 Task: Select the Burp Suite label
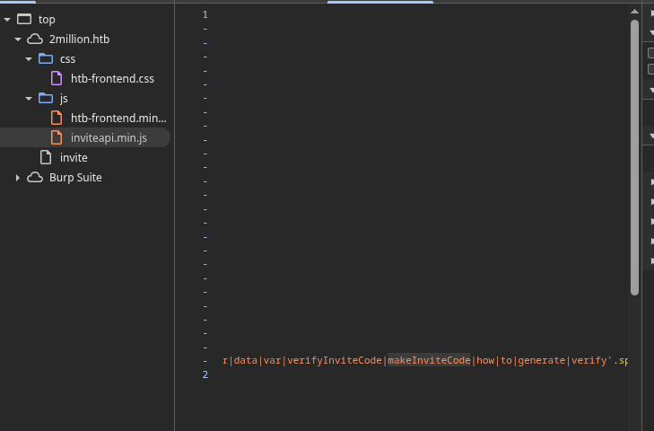tap(75, 178)
